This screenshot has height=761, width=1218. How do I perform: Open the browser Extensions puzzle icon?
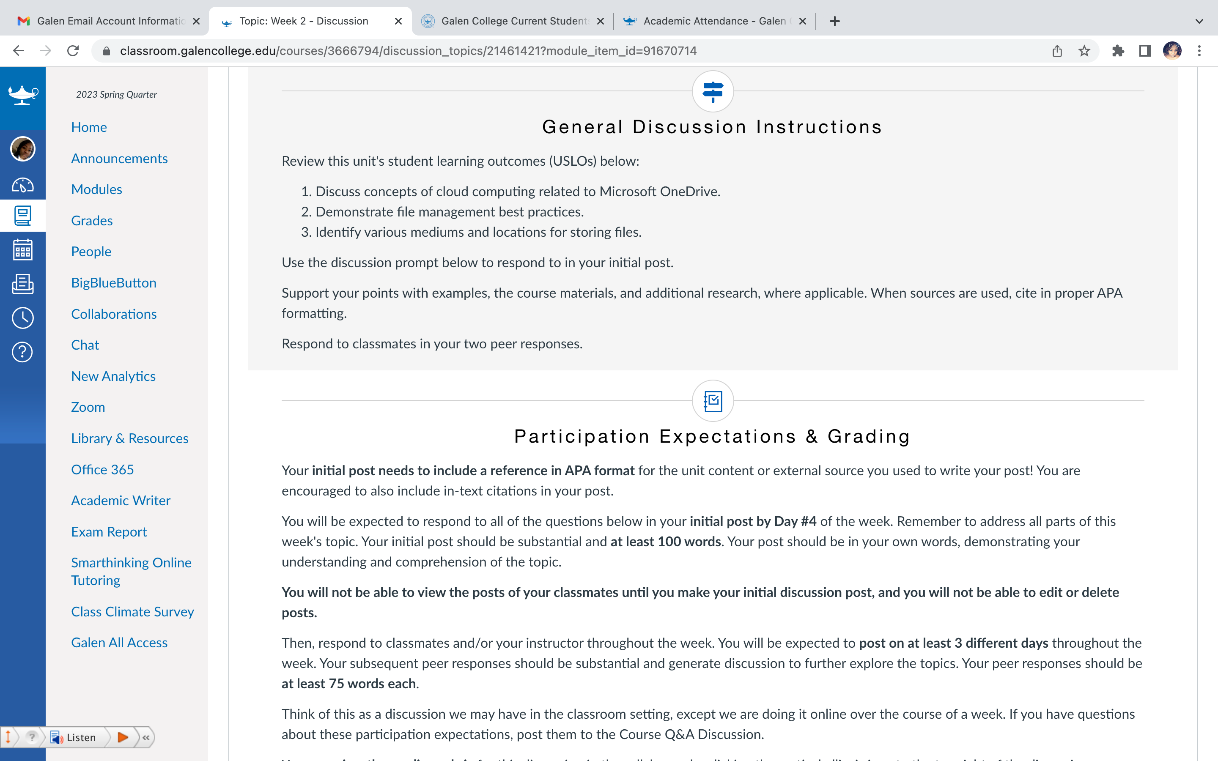tap(1118, 51)
